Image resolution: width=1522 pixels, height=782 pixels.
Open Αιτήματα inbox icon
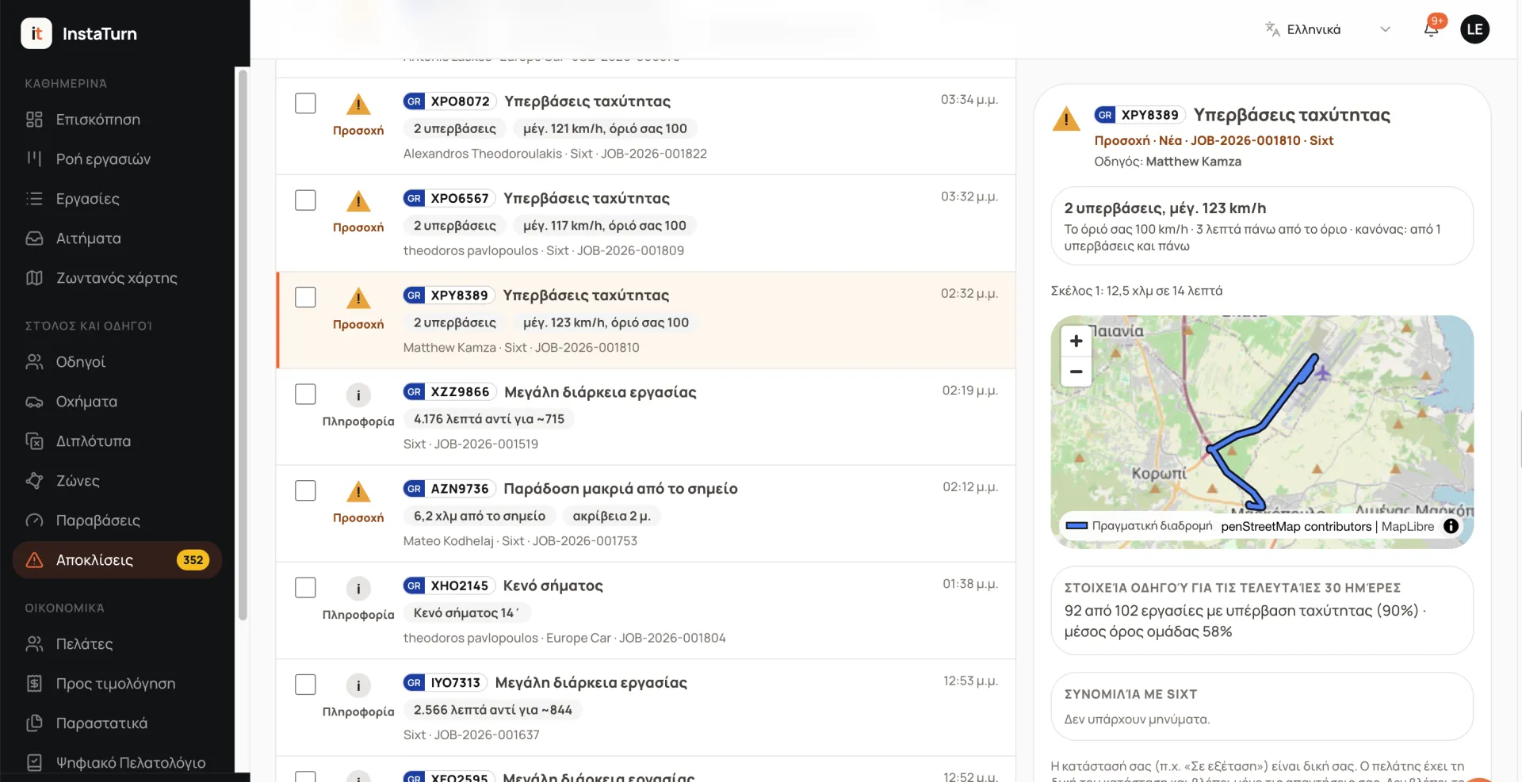34,238
